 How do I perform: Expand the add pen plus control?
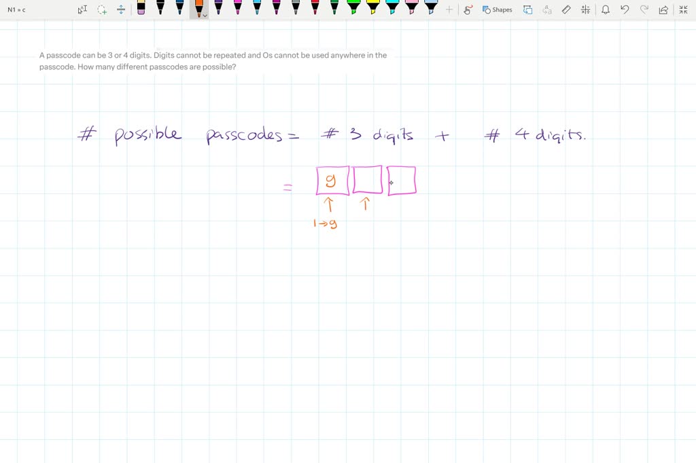[449, 10]
